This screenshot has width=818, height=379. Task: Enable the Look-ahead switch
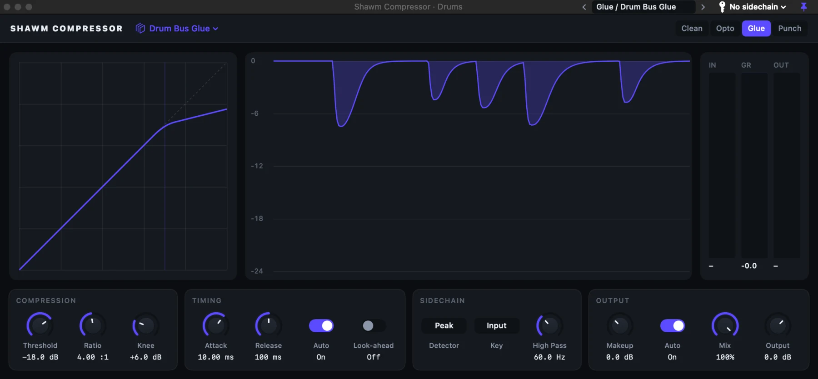[x=374, y=325]
